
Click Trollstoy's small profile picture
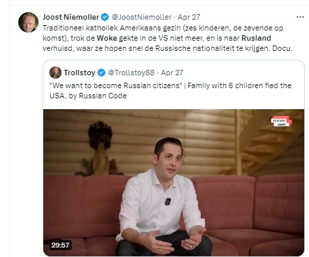tap(55, 73)
